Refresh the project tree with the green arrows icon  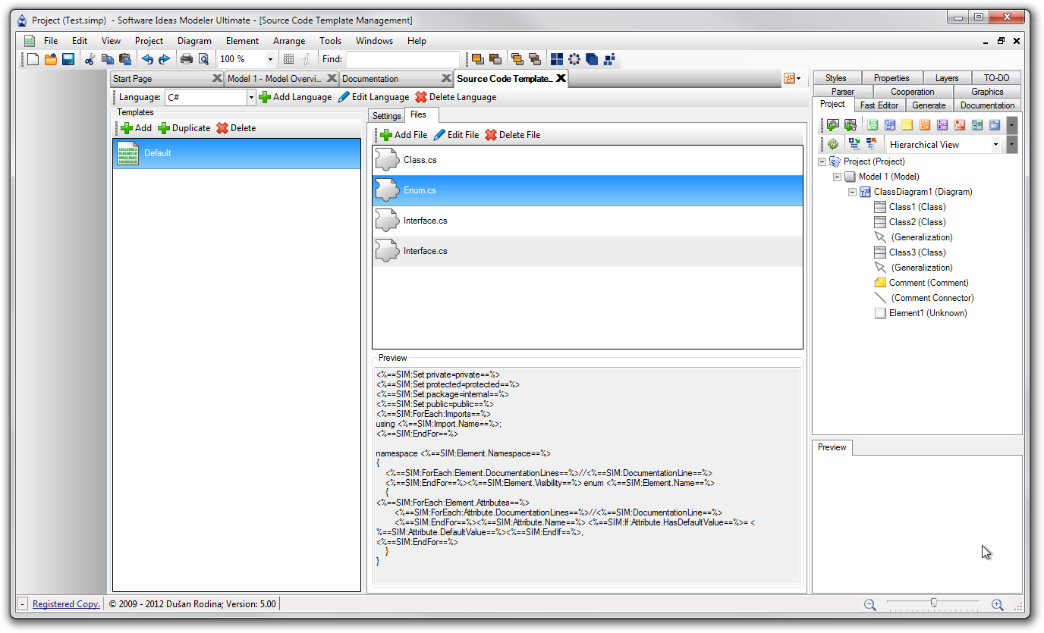click(x=833, y=144)
